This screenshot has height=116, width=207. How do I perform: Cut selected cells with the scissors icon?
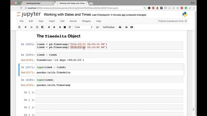(32, 27)
